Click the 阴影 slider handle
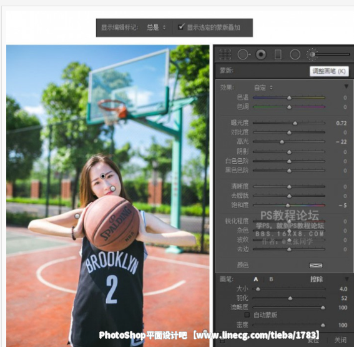This screenshot has width=354, height=347. [x=289, y=152]
